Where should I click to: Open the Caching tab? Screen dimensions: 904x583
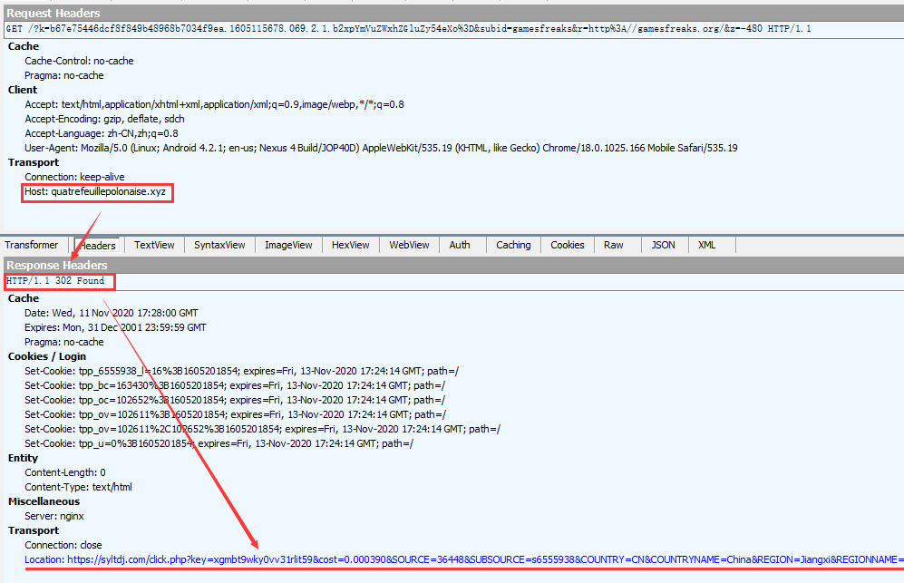tap(513, 245)
